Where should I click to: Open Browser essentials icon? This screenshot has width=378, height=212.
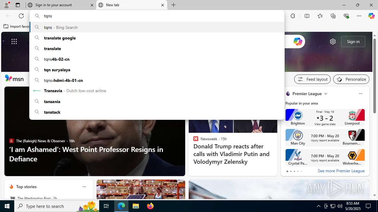pyautogui.click(x=346, y=16)
